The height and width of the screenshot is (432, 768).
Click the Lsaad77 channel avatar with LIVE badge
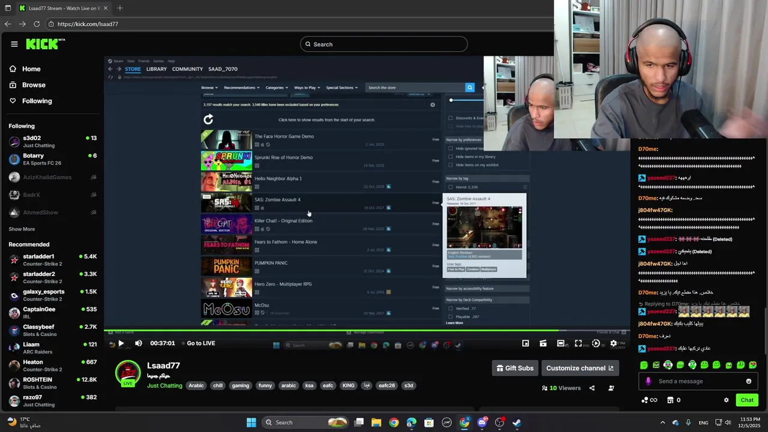coord(128,373)
